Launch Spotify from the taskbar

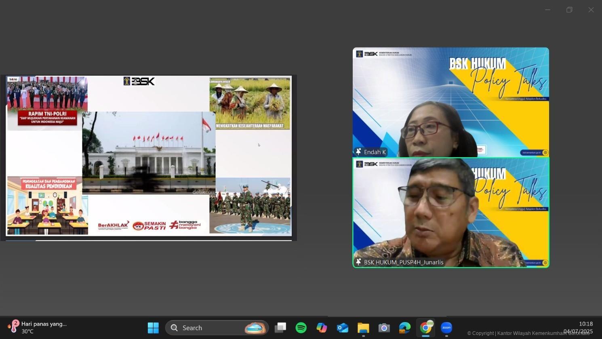[301, 328]
